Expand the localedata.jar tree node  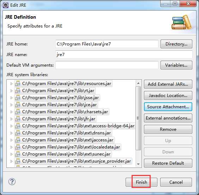pyautogui.click(x=11, y=147)
